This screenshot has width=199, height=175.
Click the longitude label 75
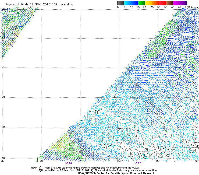tap(2, 161)
